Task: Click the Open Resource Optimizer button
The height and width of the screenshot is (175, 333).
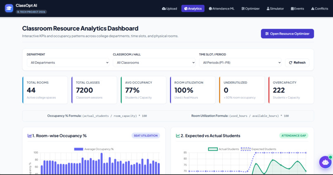Action: [287, 34]
